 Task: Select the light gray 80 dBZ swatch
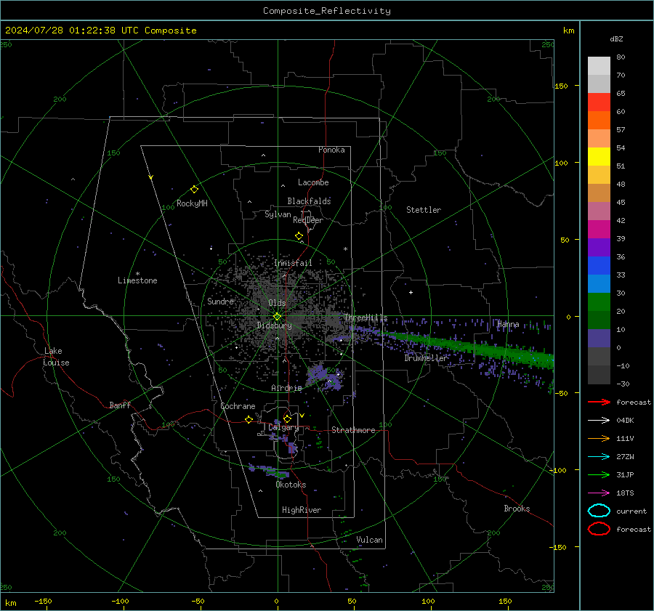tap(599, 66)
